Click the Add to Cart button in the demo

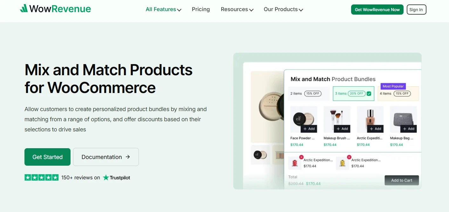click(402, 180)
